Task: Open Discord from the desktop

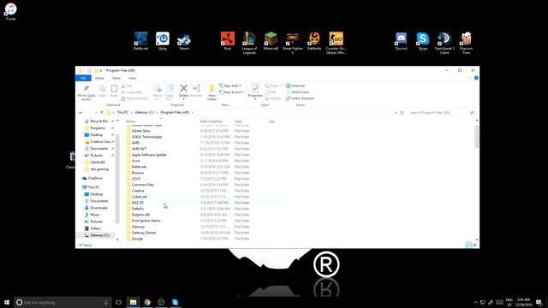Action: pyautogui.click(x=401, y=41)
